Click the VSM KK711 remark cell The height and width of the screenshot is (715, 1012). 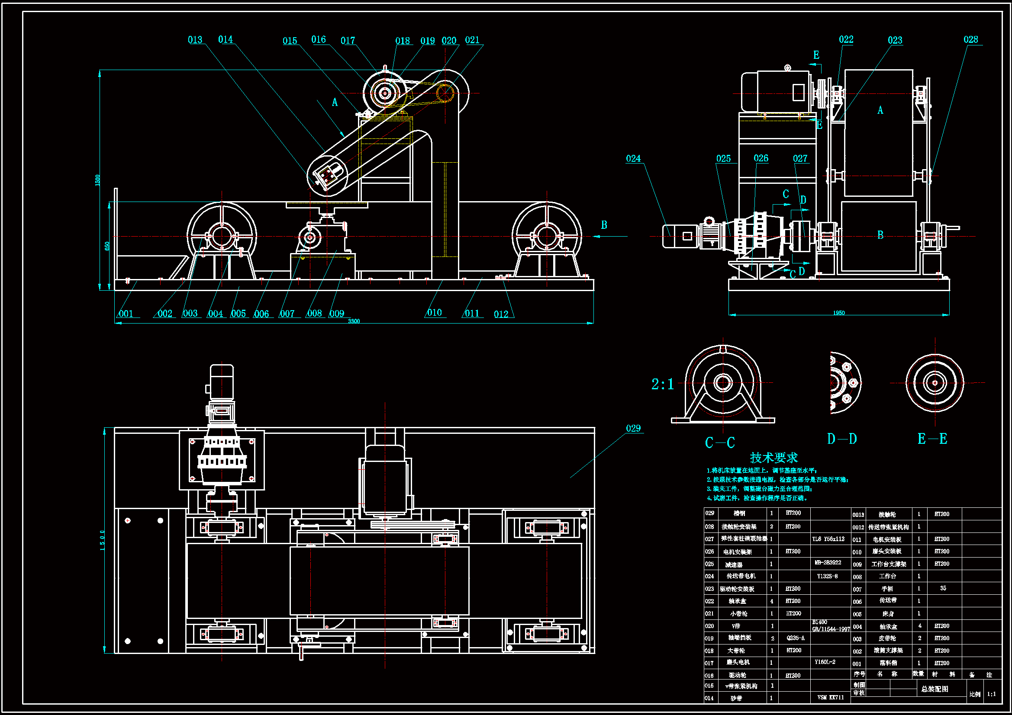click(x=830, y=697)
